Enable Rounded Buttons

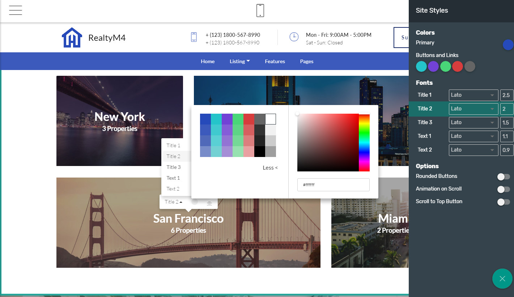point(503,176)
